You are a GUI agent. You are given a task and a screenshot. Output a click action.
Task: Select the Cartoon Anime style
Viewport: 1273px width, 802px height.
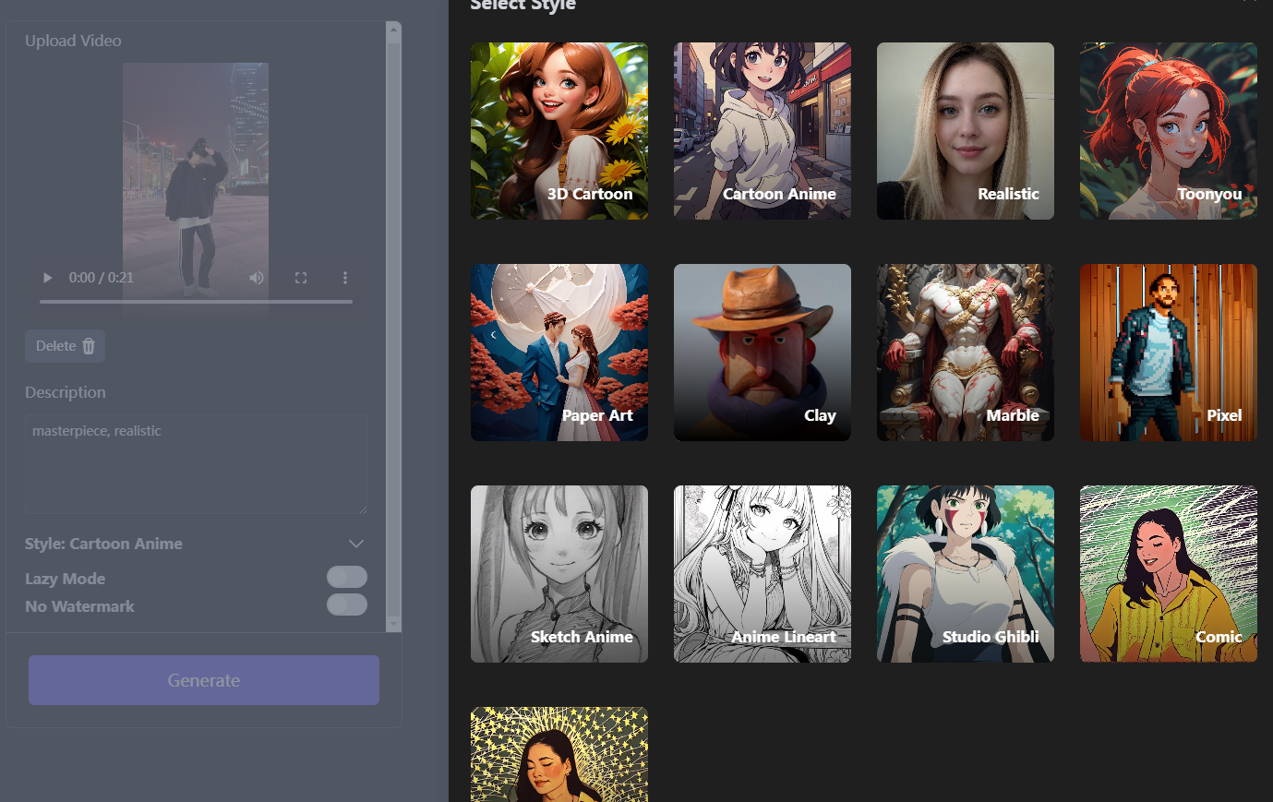pyautogui.click(x=763, y=131)
